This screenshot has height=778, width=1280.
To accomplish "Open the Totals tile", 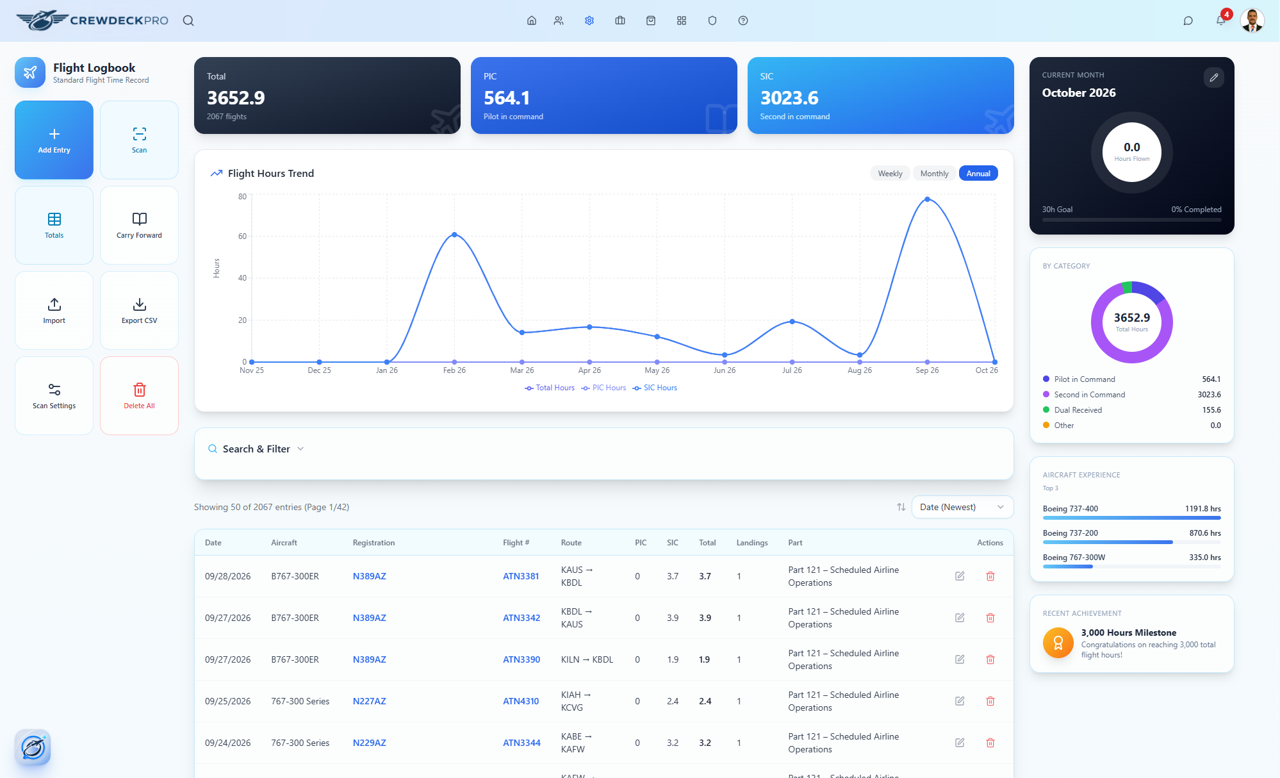I will (x=54, y=225).
